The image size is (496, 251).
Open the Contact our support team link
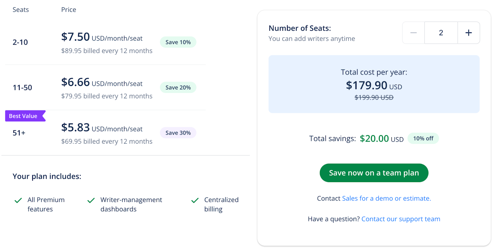(x=401, y=219)
